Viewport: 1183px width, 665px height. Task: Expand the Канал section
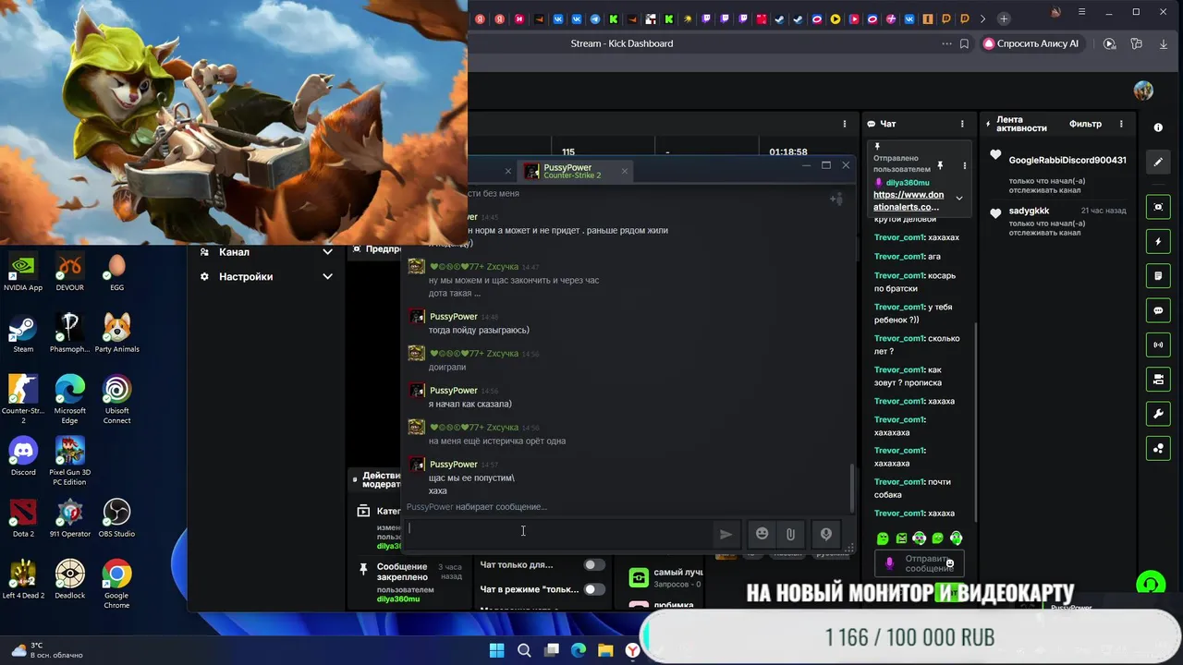[327, 251]
